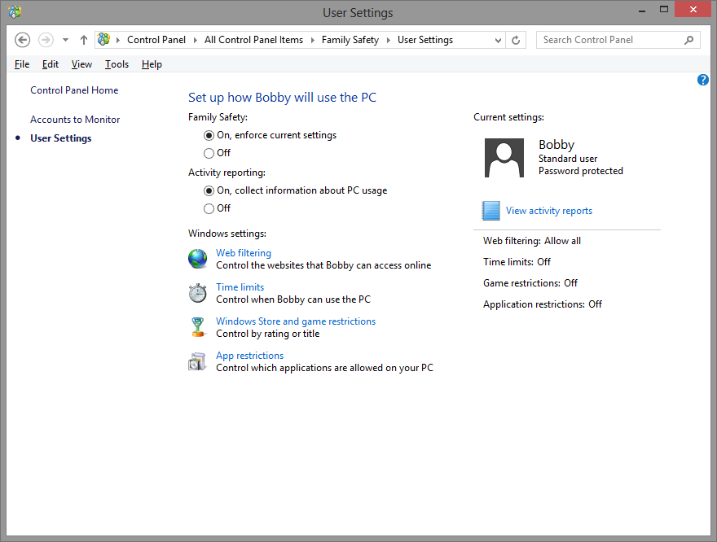Image resolution: width=717 pixels, height=542 pixels.
Task: Click the 'Game restrictions: Off' status text
Action: tap(530, 283)
